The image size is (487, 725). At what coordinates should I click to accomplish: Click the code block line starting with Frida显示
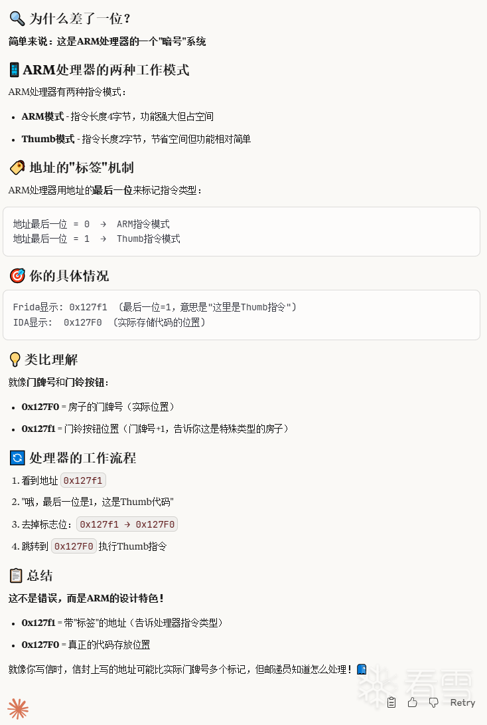(155, 307)
